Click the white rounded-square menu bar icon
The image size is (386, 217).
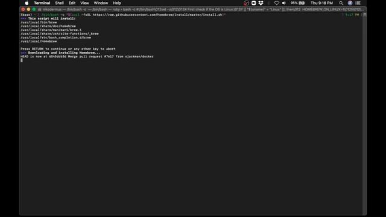253,3
